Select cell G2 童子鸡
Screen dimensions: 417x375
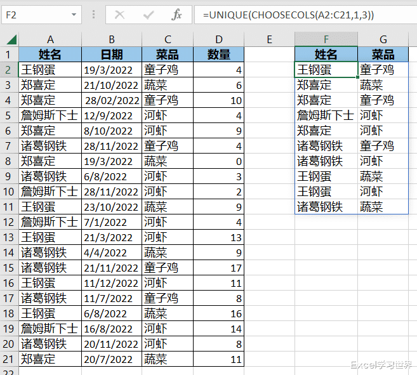click(x=383, y=70)
